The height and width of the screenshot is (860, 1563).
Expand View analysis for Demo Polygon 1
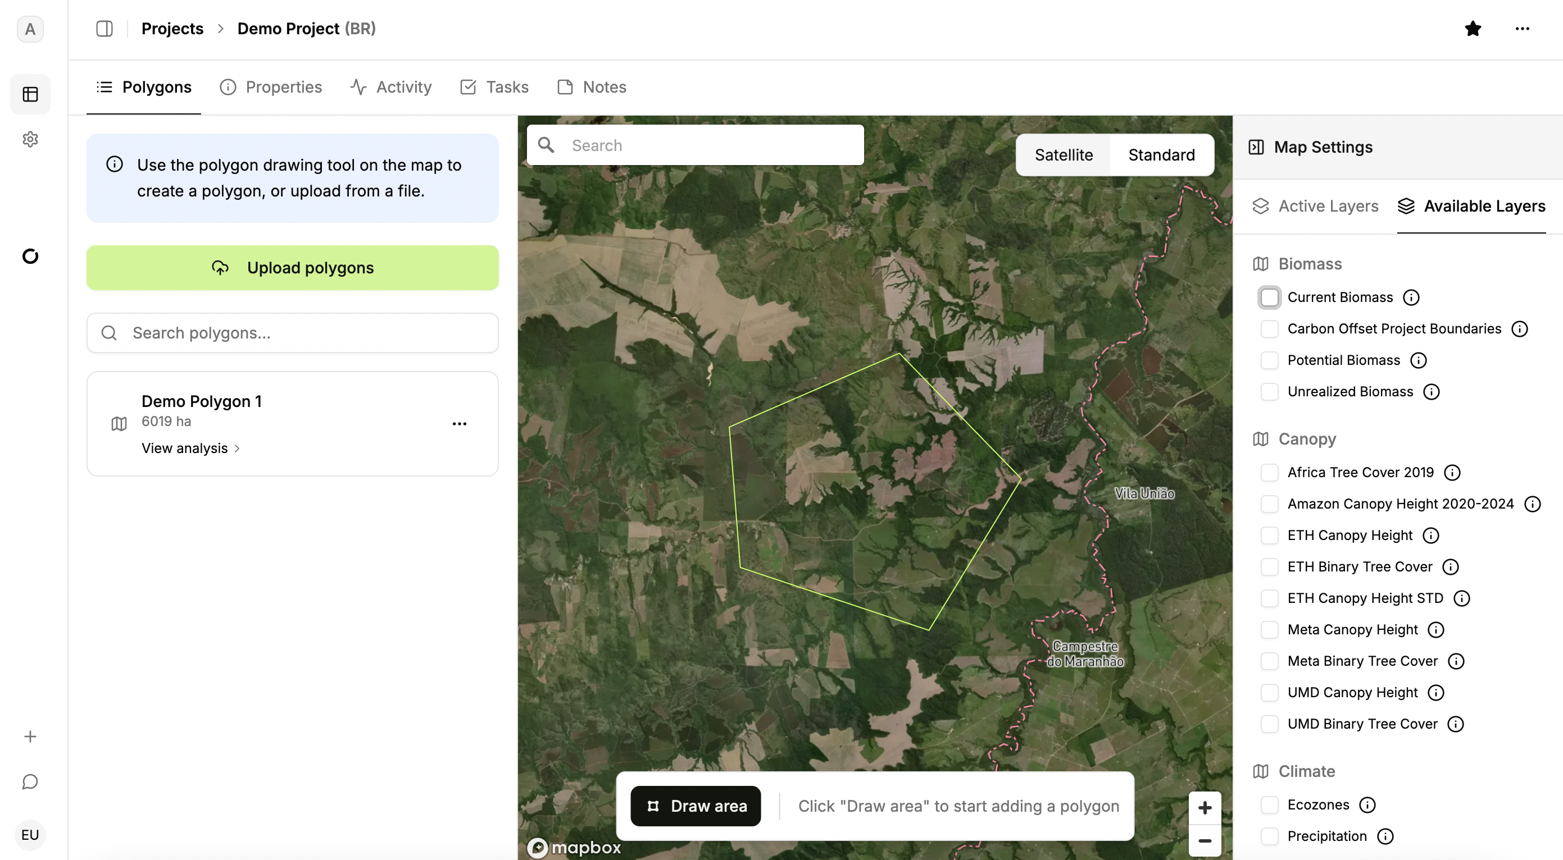pyautogui.click(x=190, y=448)
